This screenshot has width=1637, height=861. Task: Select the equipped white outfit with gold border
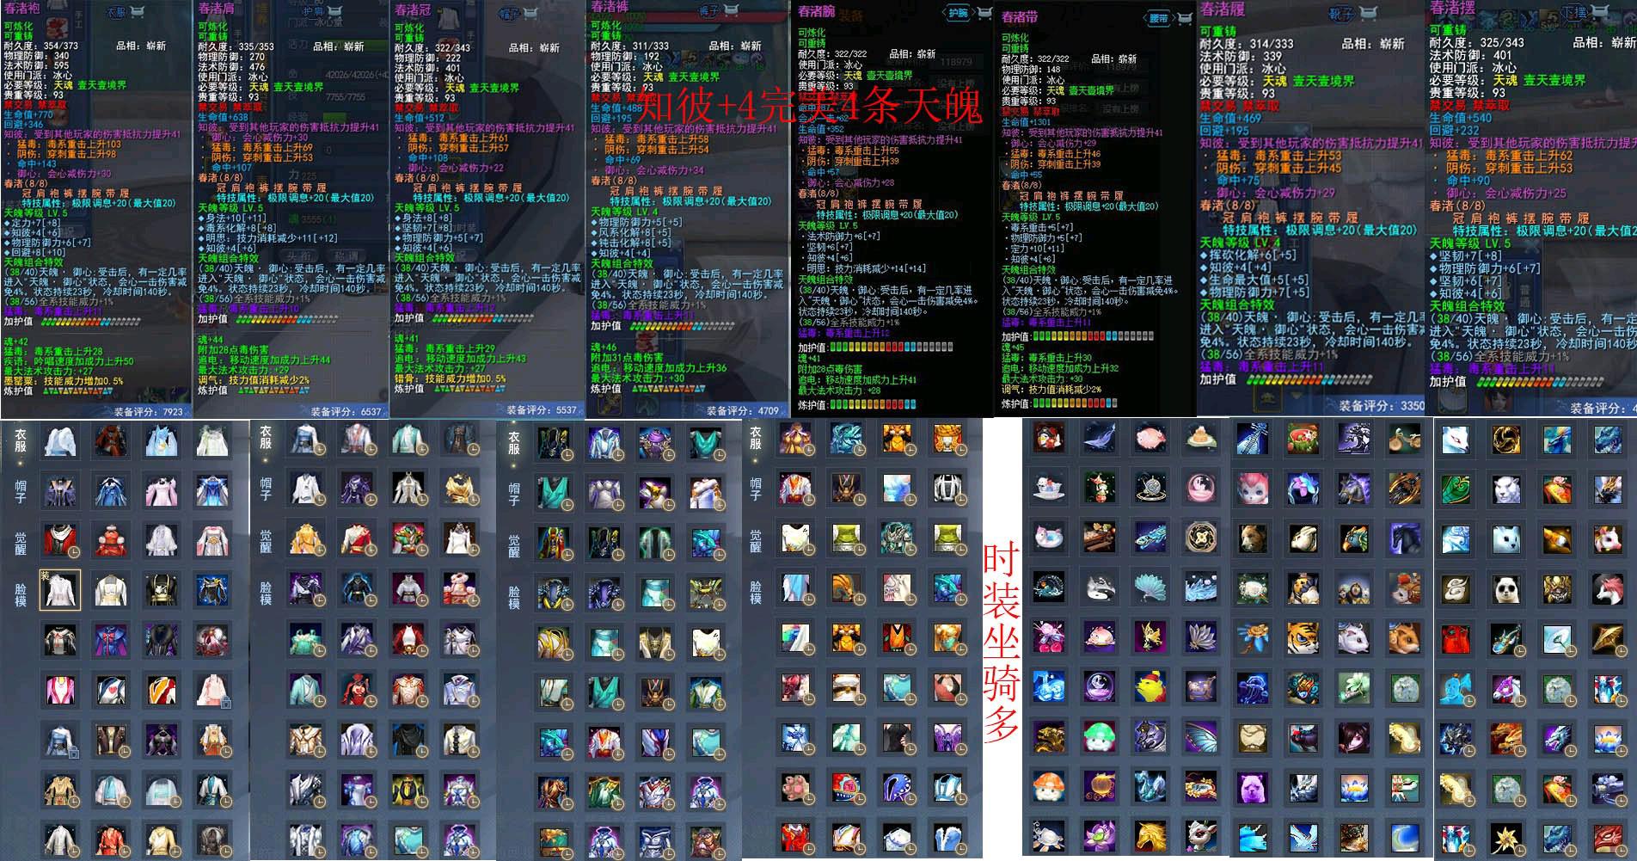point(60,589)
